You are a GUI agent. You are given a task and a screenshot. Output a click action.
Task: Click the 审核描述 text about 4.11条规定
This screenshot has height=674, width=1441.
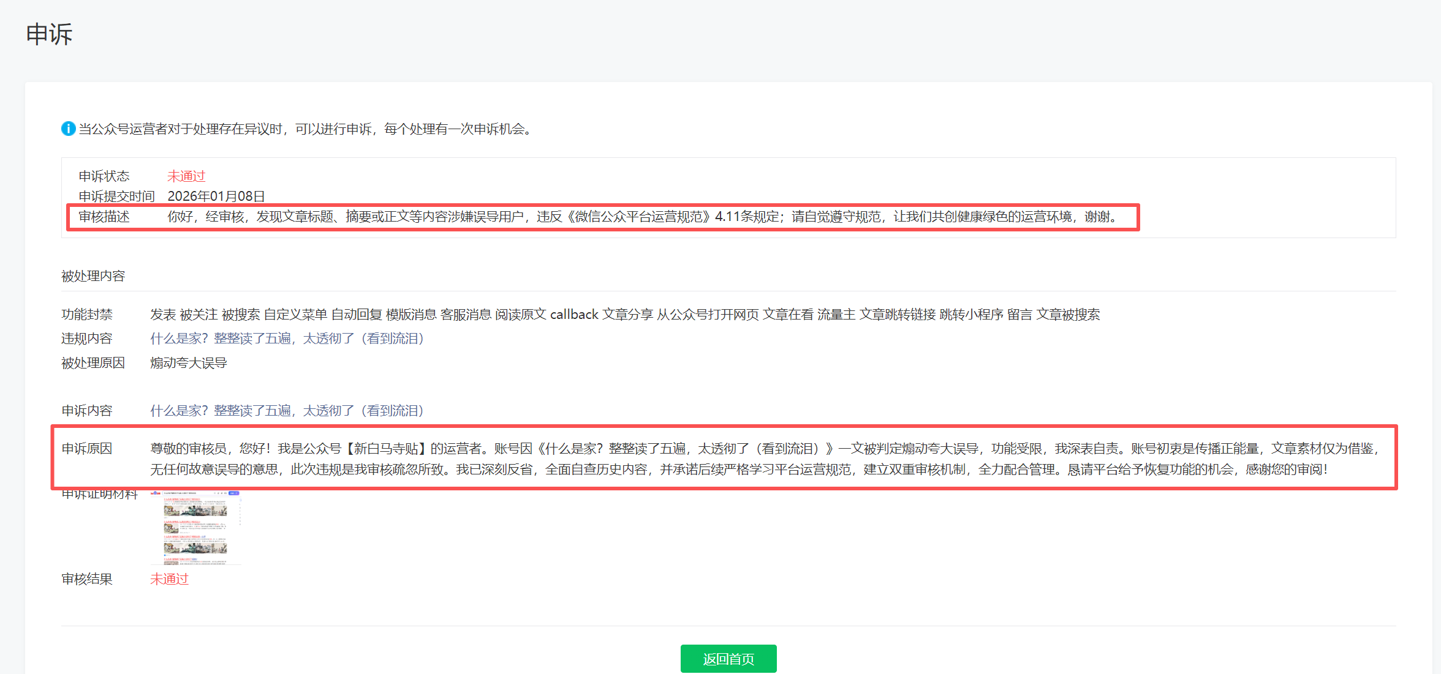(x=642, y=217)
